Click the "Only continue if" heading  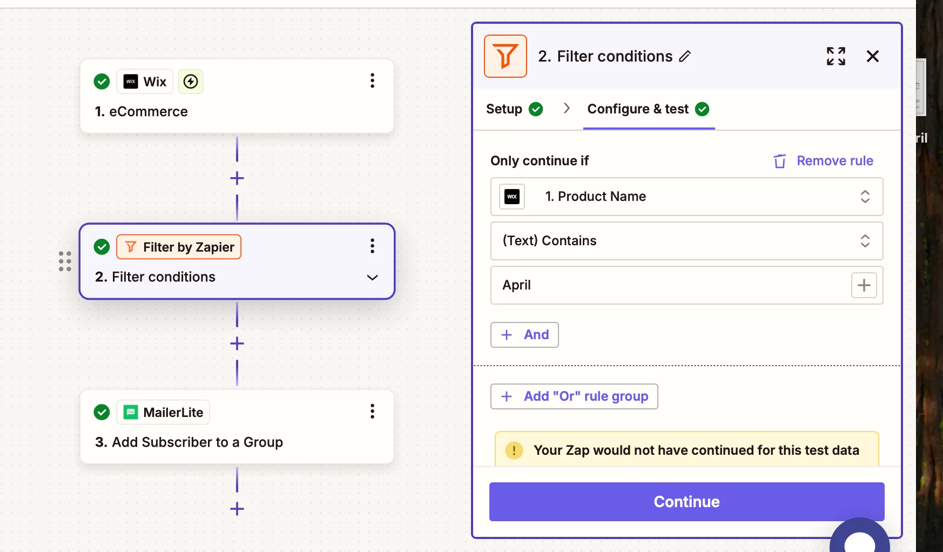540,161
